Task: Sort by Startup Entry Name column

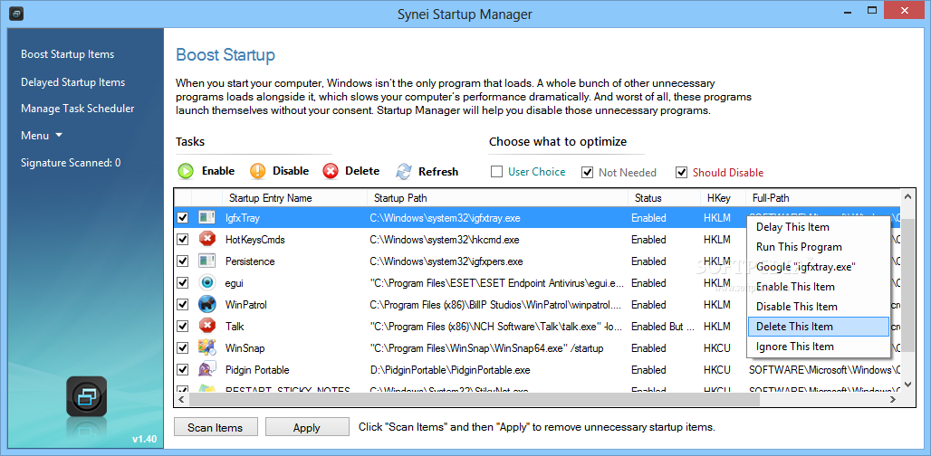Action: (x=294, y=198)
